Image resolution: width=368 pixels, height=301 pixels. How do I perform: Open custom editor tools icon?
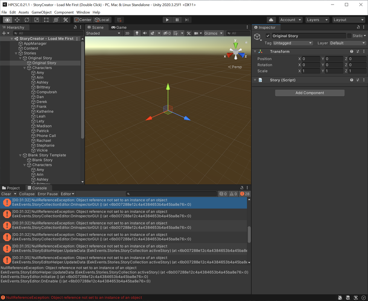click(66, 20)
